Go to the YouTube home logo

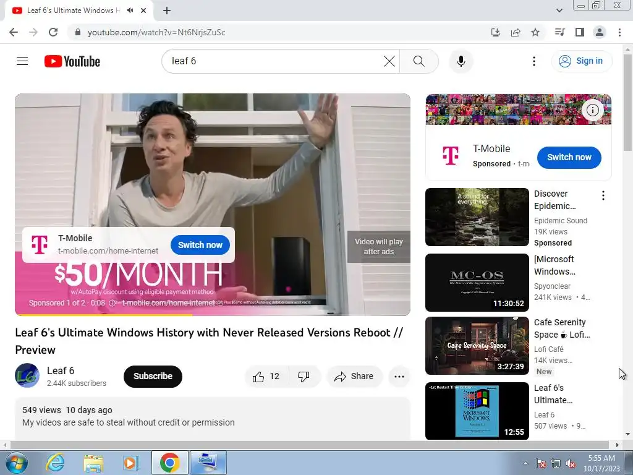pyautogui.click(x=72, y=61)
